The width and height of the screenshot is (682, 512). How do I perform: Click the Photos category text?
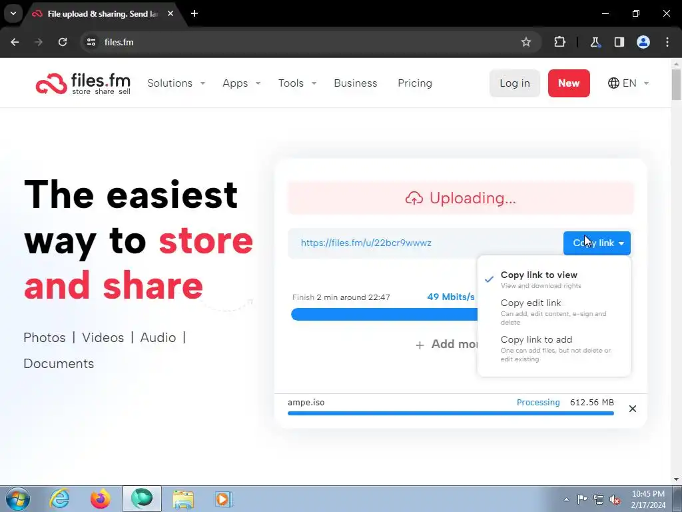coord(45,337)
